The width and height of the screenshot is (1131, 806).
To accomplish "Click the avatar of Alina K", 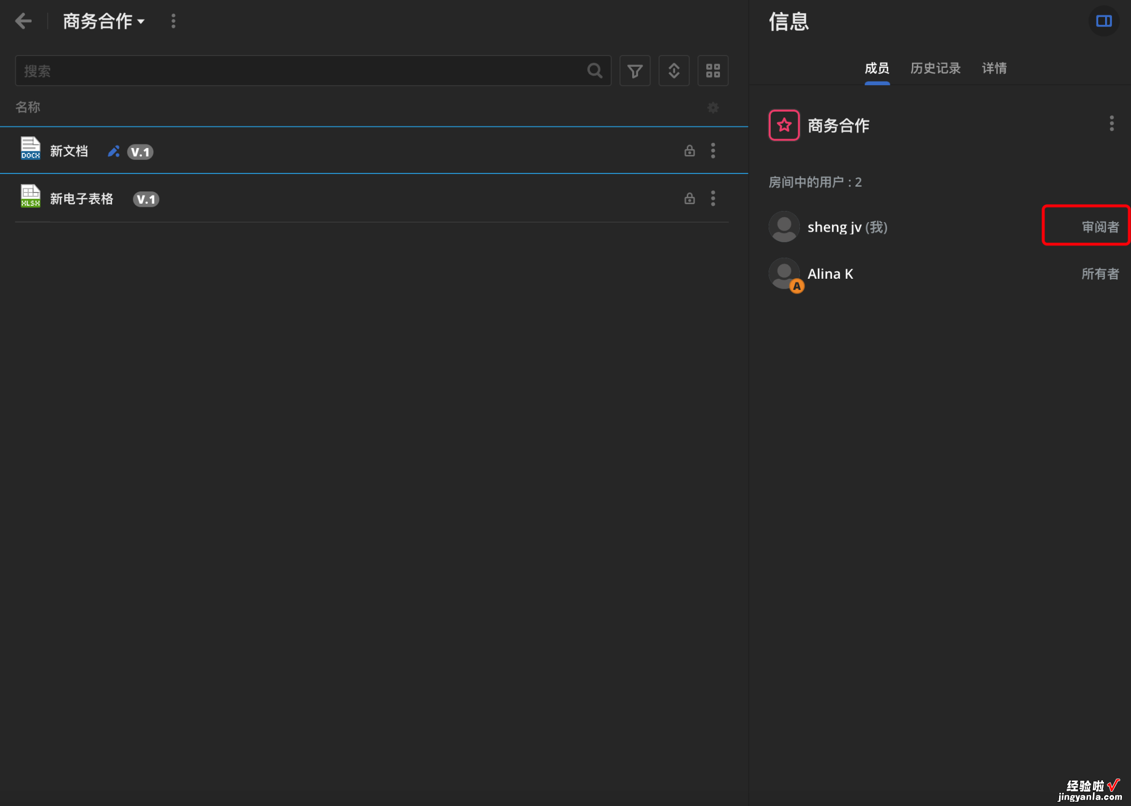I will (x=784, y=273).
